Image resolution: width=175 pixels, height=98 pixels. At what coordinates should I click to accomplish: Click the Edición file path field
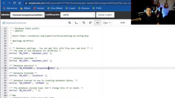tap(27, 15)
